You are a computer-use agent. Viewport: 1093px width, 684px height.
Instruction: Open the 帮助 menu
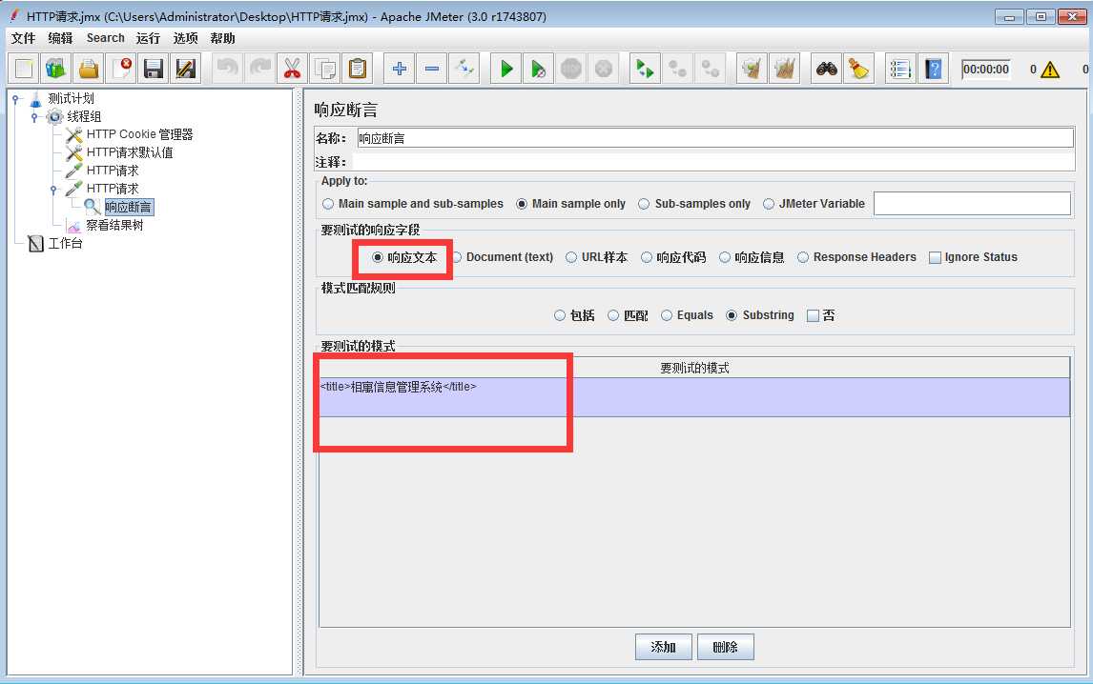(222, 38)
